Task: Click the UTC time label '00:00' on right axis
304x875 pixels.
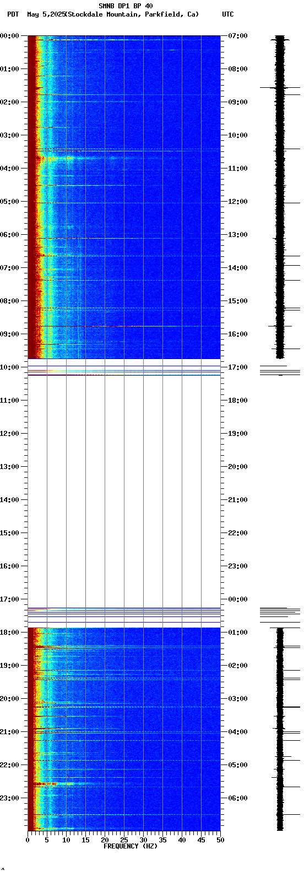Action: pyautogui.click(x=237, y=599)
